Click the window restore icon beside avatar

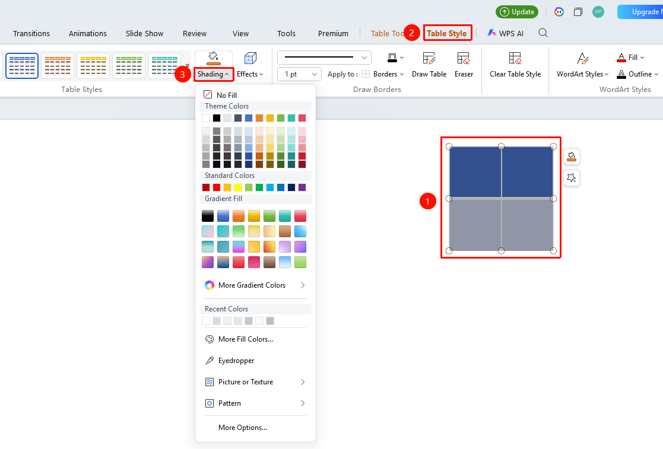click(x=578, y=12)
